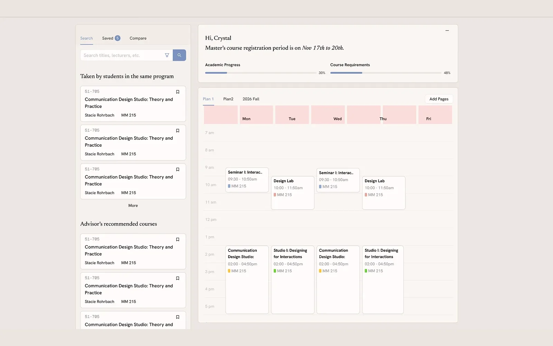Switch to the Search tab
Image resolution: width=553 pixels, height=346 pixels.
(86, 38)
